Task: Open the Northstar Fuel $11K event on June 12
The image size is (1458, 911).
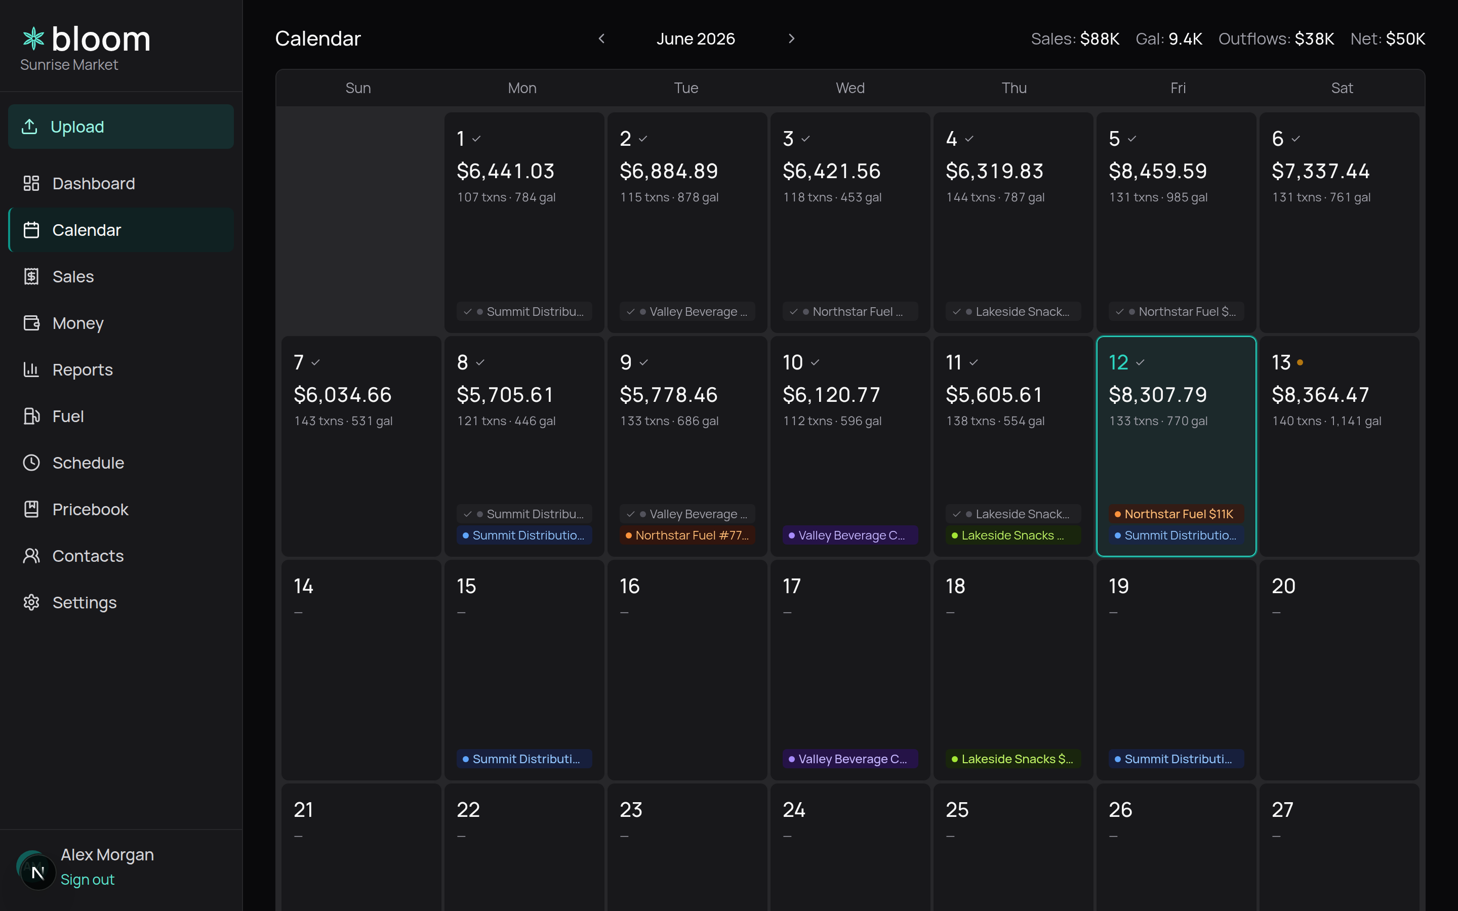Action: [x=1176, y=514]
